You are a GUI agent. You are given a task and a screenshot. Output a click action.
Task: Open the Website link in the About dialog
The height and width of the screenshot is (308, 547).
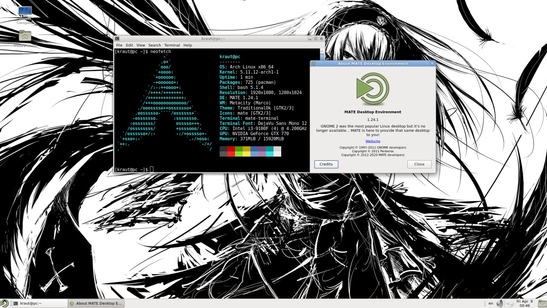tap(373, 141)
